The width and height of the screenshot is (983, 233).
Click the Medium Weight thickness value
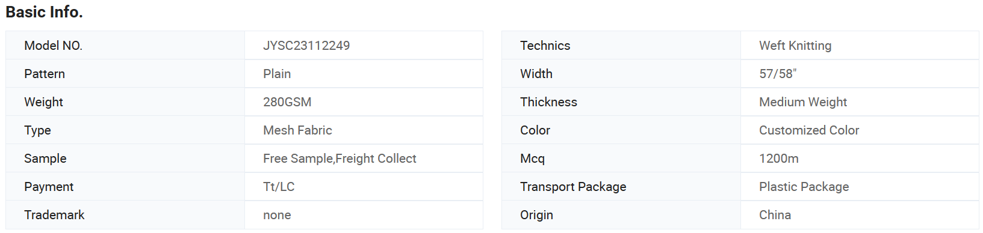pos(803,102)
